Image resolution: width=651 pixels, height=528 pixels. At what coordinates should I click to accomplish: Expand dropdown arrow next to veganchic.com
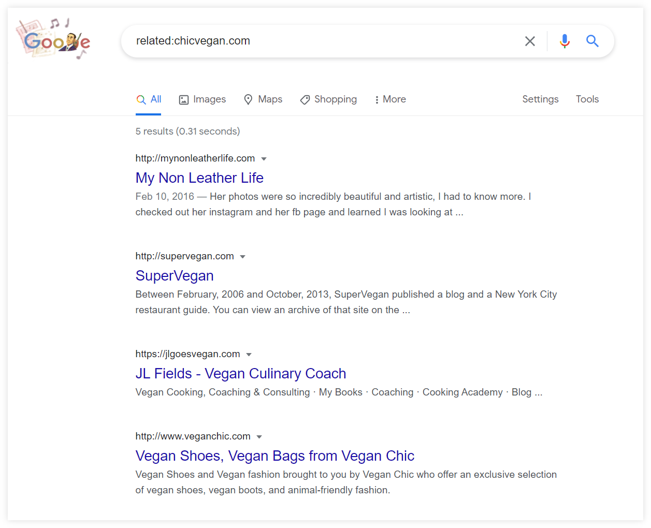(259, 437)
